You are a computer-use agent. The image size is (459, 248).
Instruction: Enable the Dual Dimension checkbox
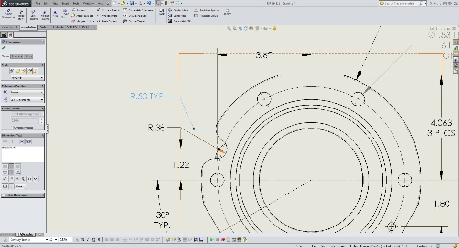pyautogui.click(x=4, y=195)
